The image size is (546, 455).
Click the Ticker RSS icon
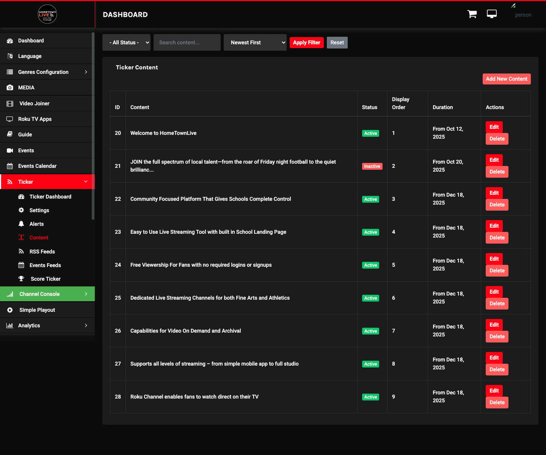point(10,182)
